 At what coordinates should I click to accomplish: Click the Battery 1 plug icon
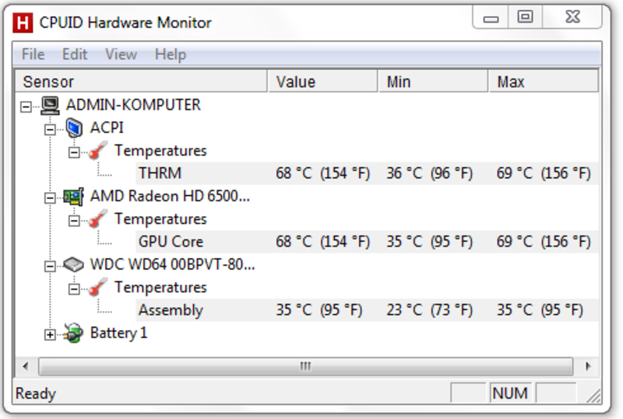(74, 333)
